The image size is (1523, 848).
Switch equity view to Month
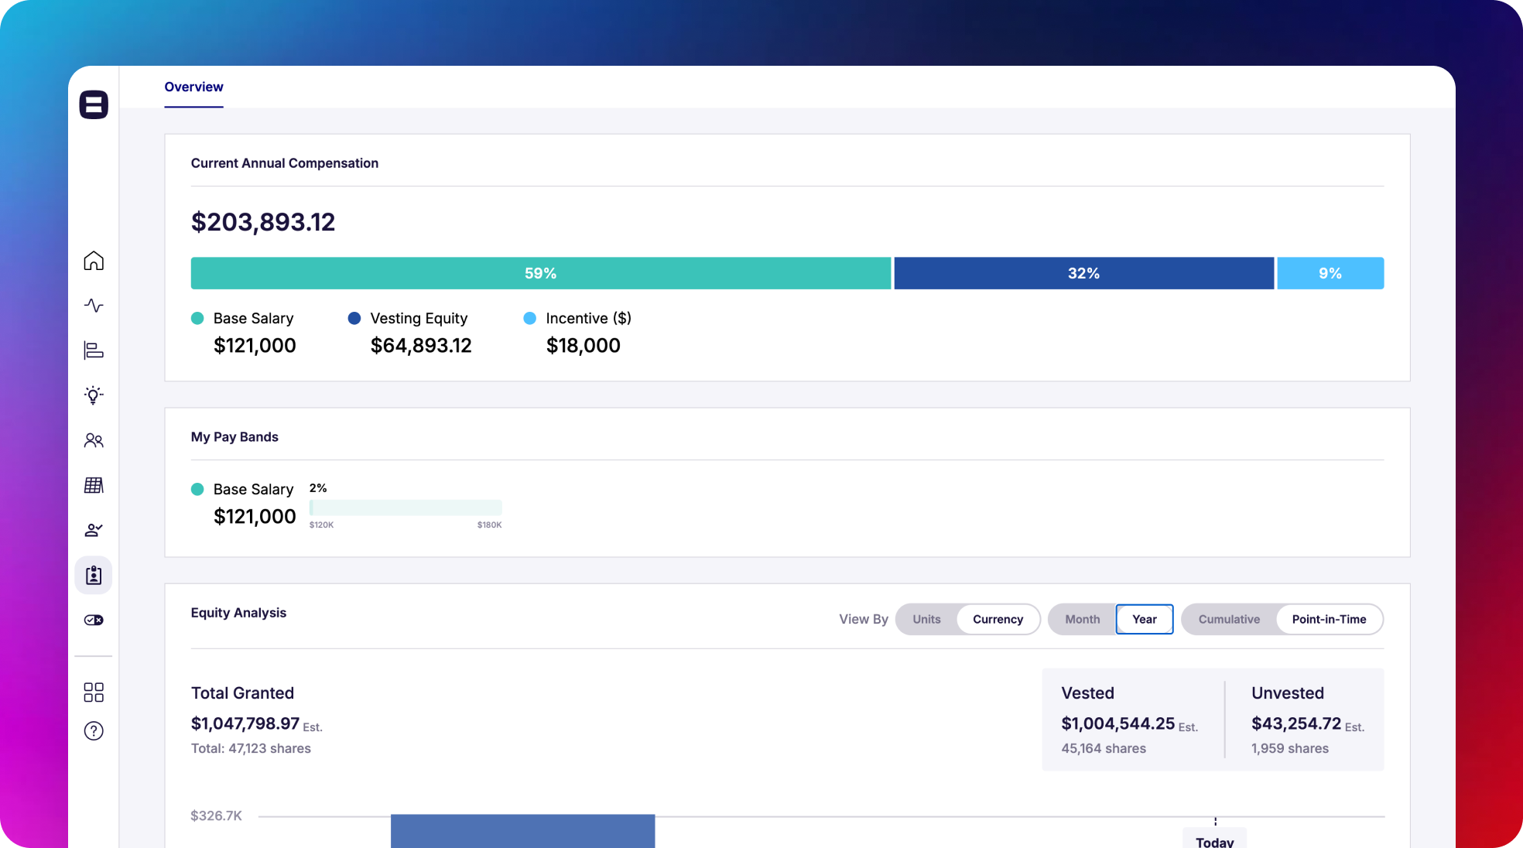1082,619
